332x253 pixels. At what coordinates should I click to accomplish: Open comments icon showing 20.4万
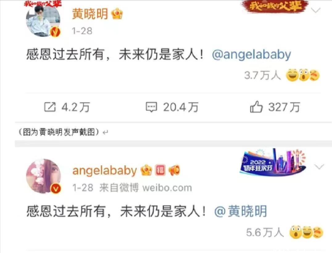pyautogui.click(x=151, y=107)
